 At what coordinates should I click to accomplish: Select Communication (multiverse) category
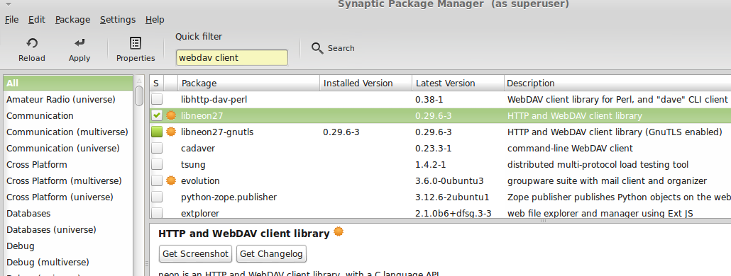(x=69, y=132)
